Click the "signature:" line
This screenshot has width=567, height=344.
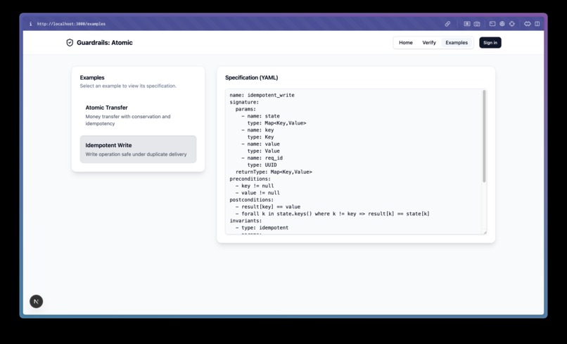244,102
